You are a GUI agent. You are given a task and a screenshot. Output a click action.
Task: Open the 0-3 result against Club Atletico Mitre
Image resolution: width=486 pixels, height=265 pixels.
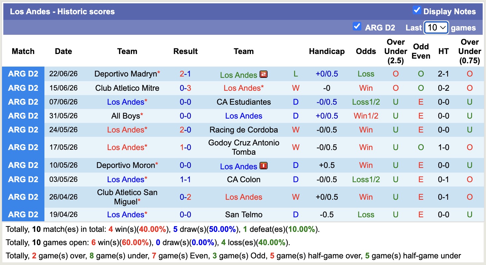[185, 88]
